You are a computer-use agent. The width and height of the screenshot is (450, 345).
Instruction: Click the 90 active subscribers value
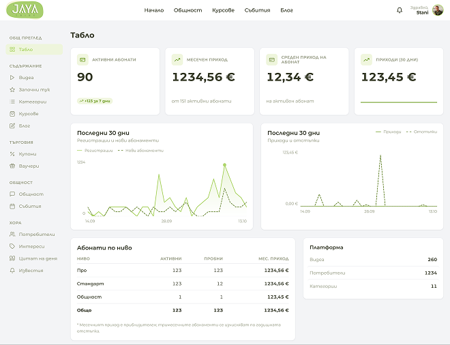point(85,77)
